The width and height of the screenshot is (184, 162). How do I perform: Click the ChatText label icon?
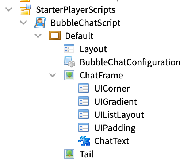click(84, 141)
